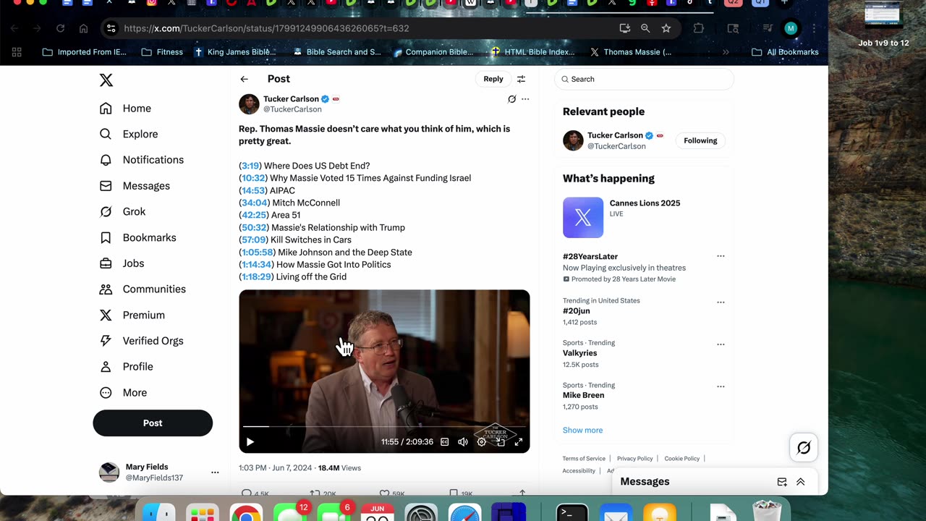Click the search field on X

click(644, 79)
